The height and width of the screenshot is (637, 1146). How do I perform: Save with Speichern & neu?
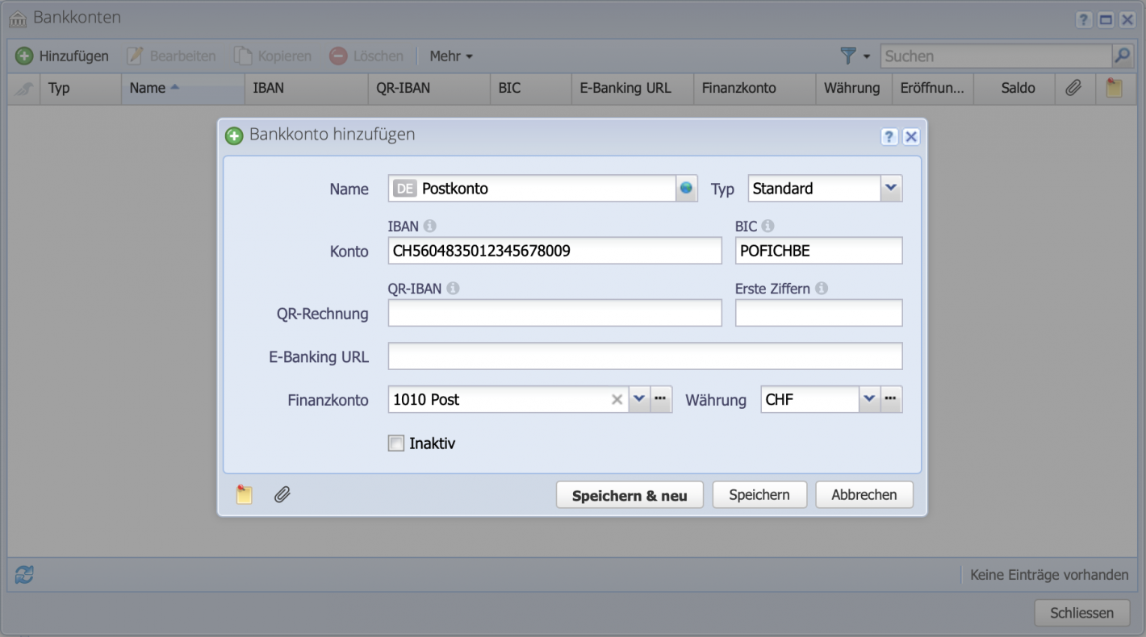click(x=629, y=494)
